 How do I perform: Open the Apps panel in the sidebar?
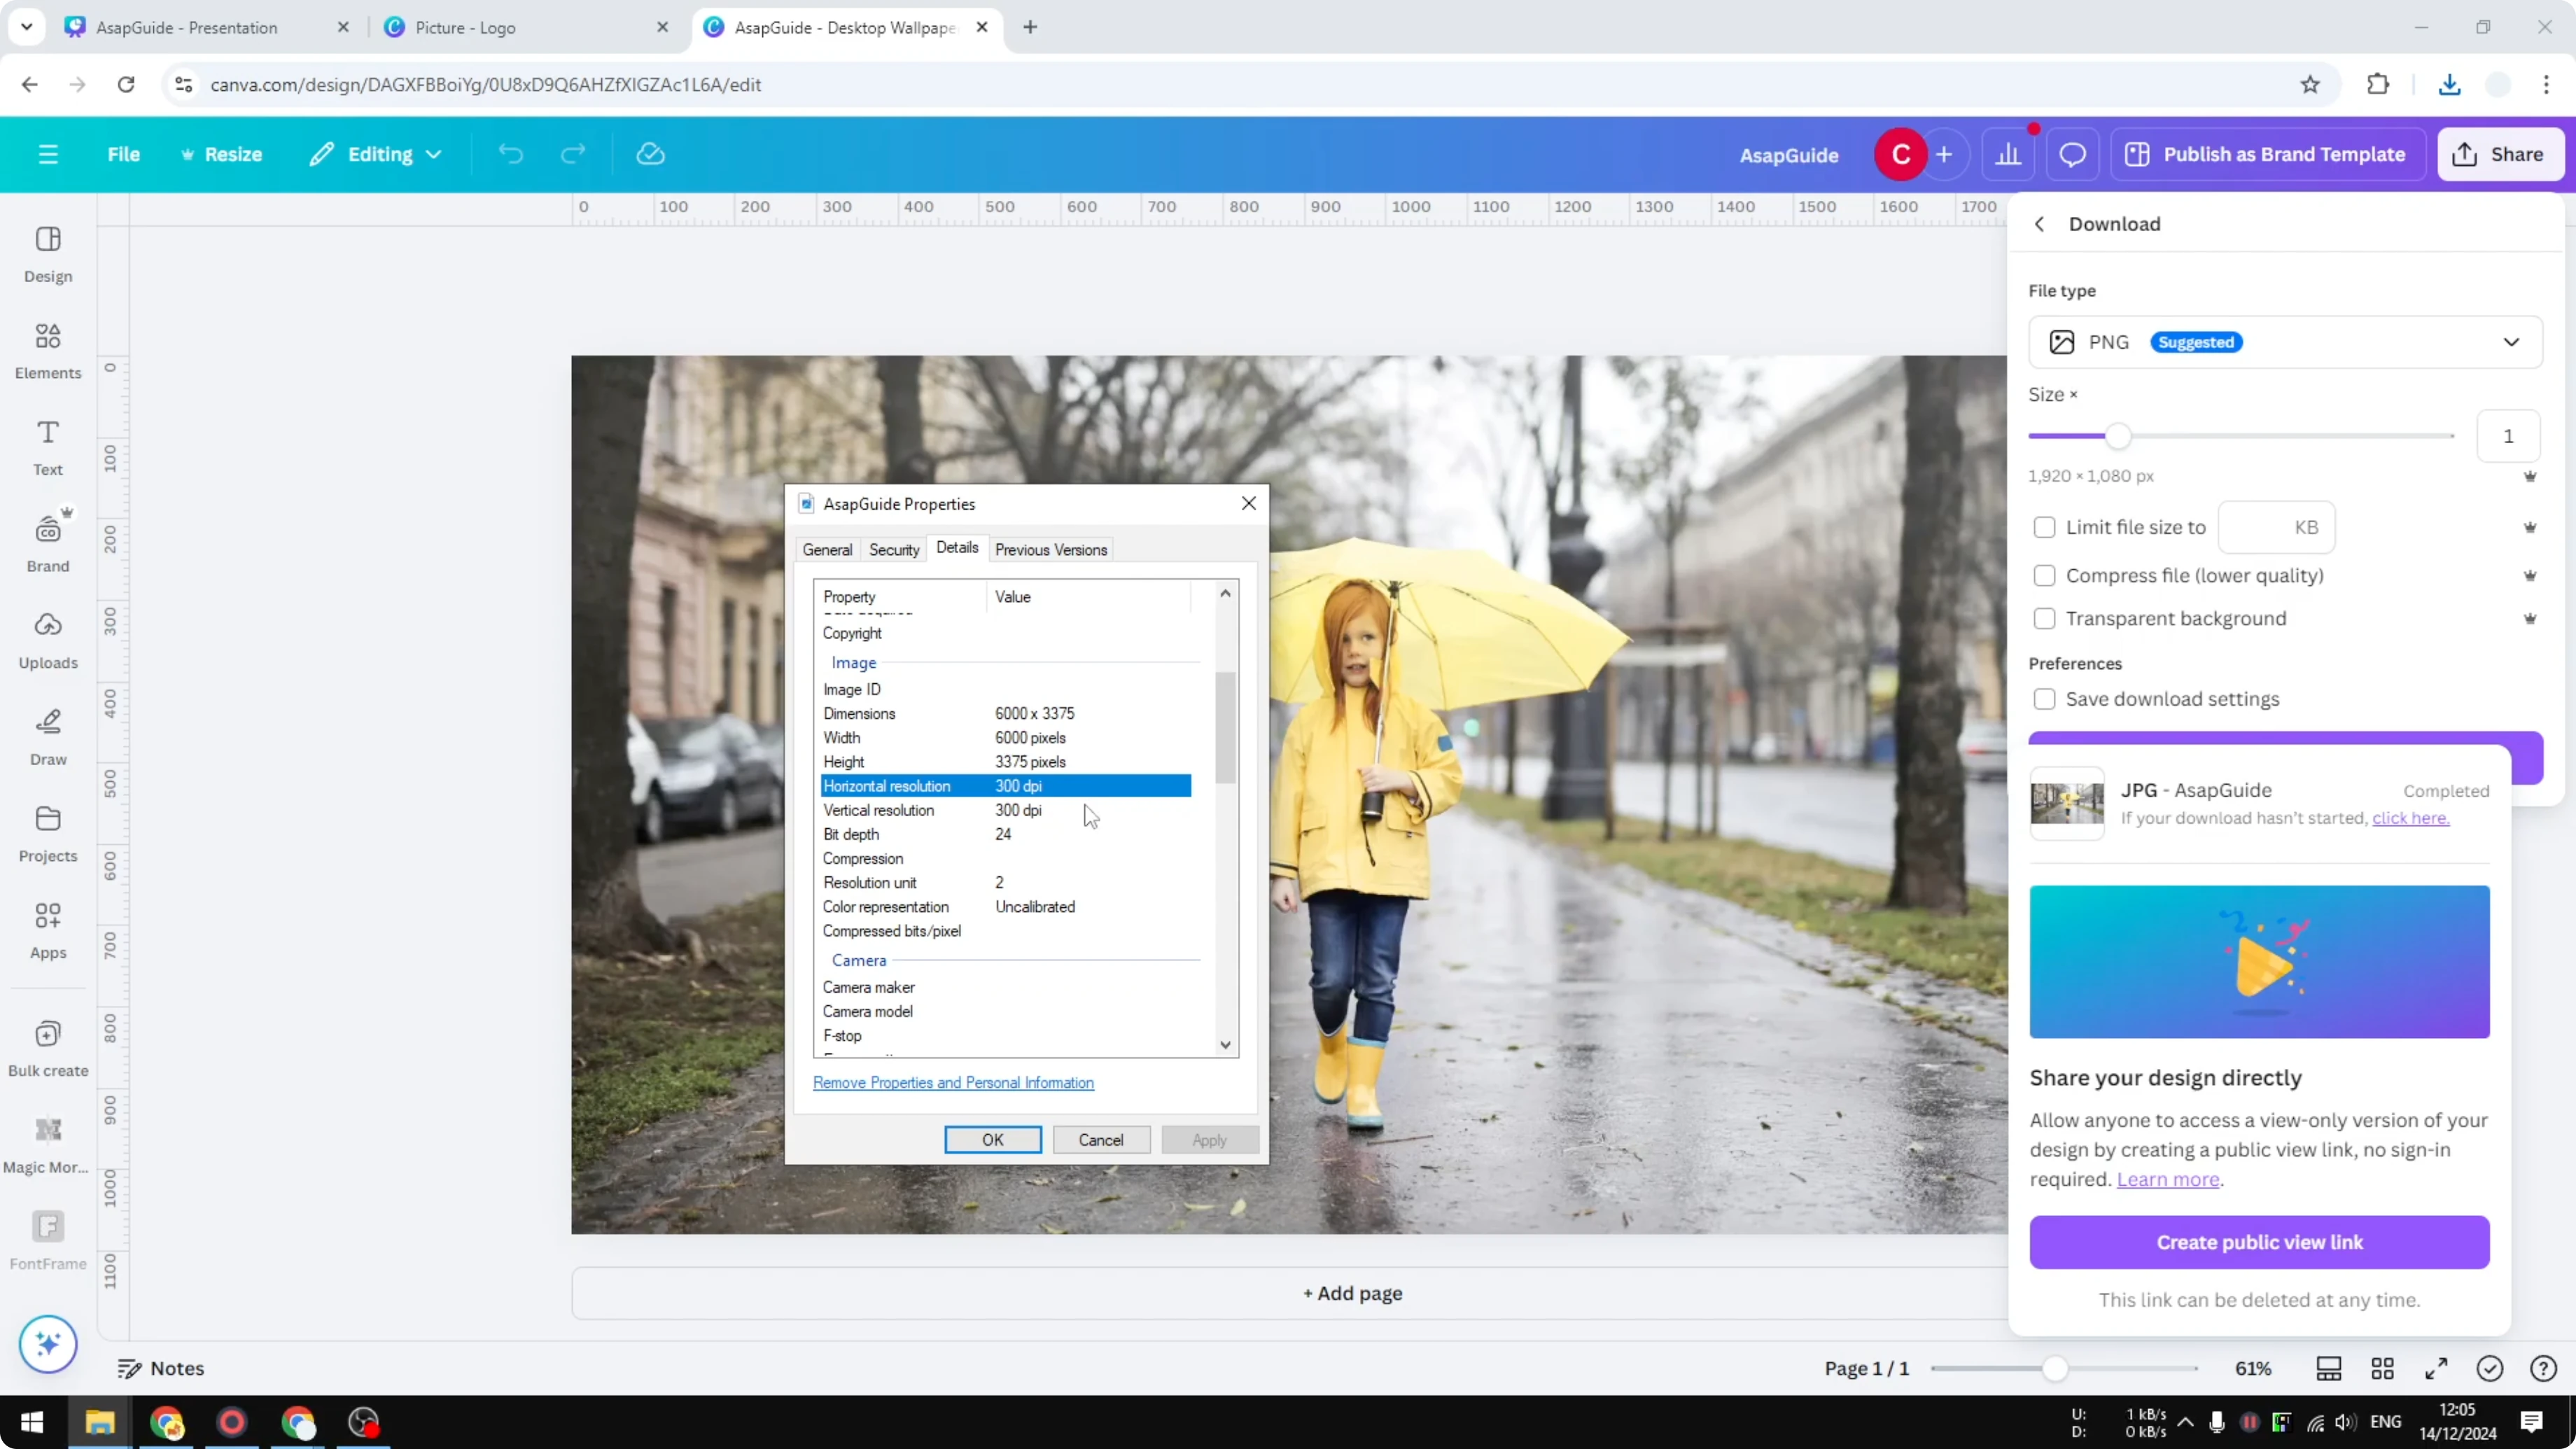47,929
